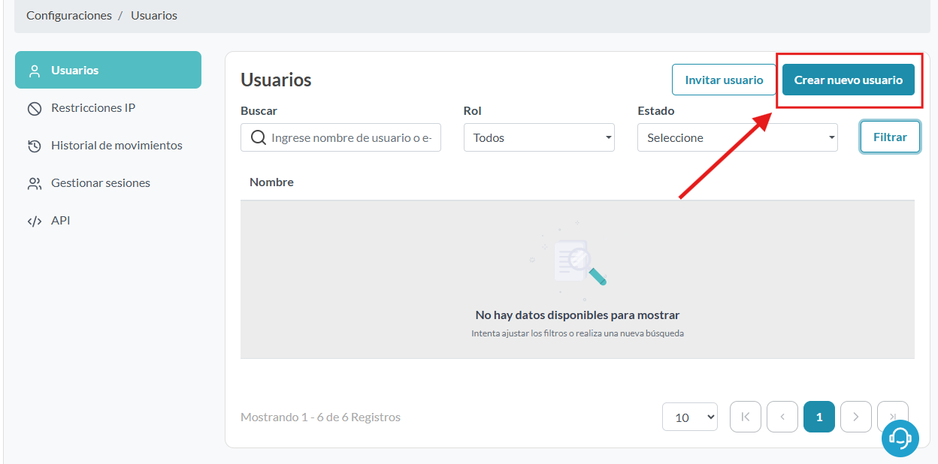The width and height of the screenshot is (938, 464).
Task: Go to the previous page arrow
Action: [782, 417]
